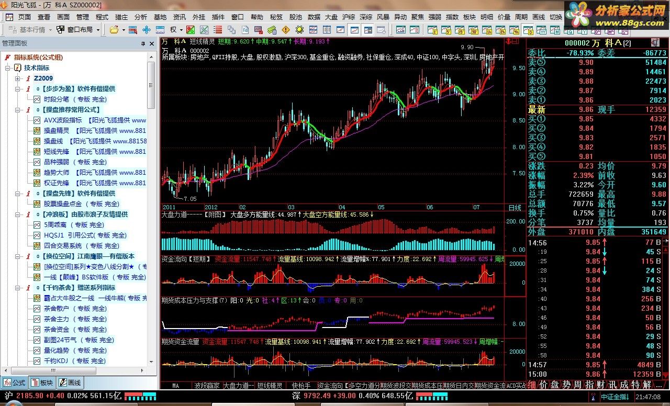Select the 短线精灵 indicator tab
This screenshot has height=406, width=670.
(x=270, y=386)
